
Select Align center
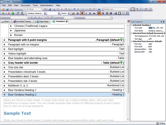(x=103, y=13)
